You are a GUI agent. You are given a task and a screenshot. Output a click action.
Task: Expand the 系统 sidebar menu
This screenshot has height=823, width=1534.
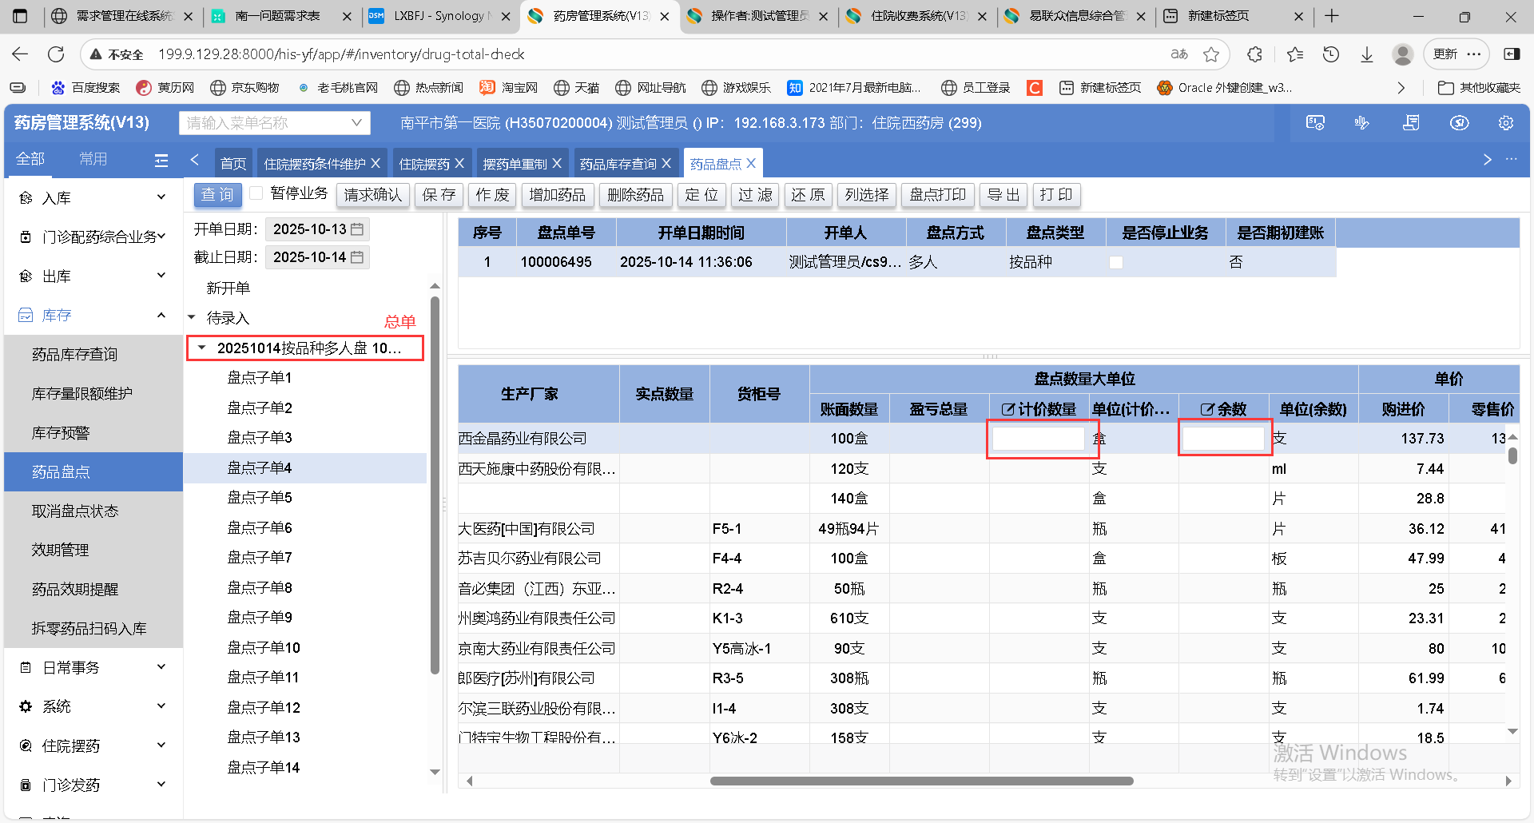point(93,706)
